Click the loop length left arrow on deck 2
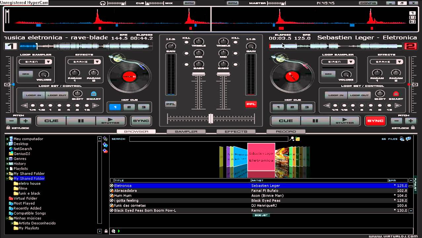The height and width of the screenshot is (238, 422). click(327, 106)
